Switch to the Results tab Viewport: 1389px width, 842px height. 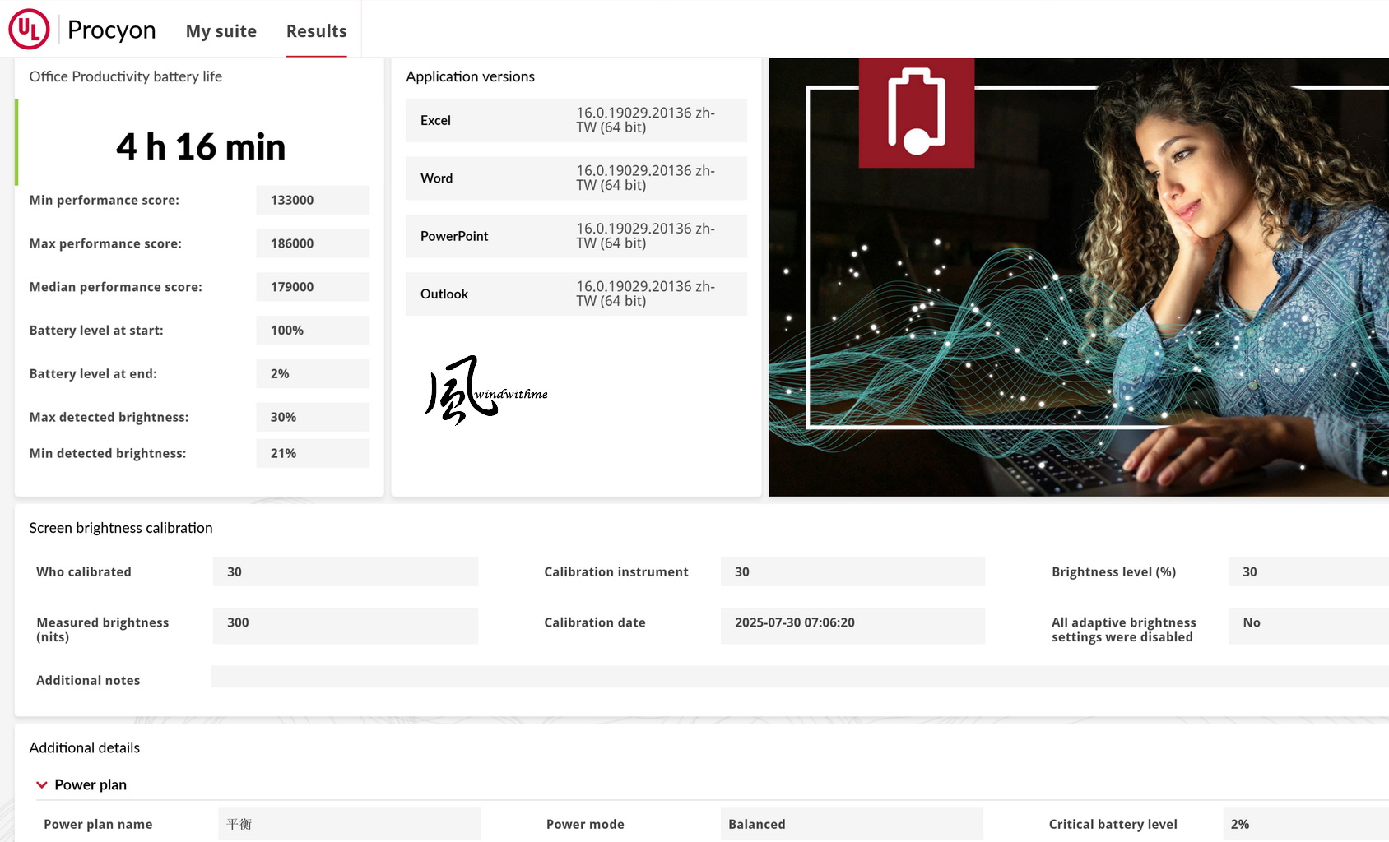click(x=317, y=31)
